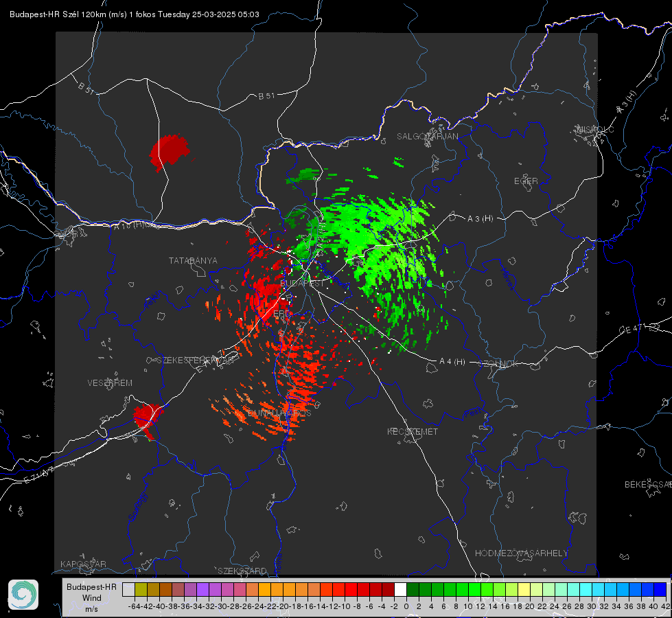Click the -64 value on the legend scale
Screen dimensions: 672x618
pos(135,606)
